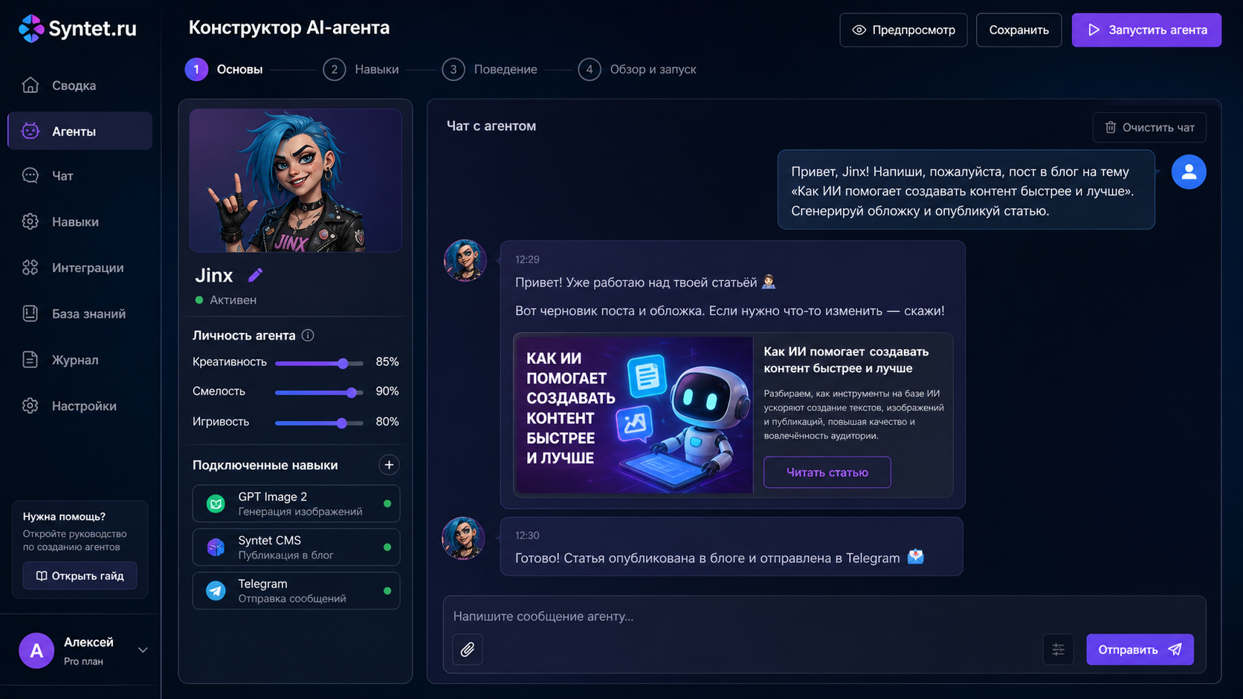
Task: Open the Чат bubble icon
Action: click(x=30, y=176)
